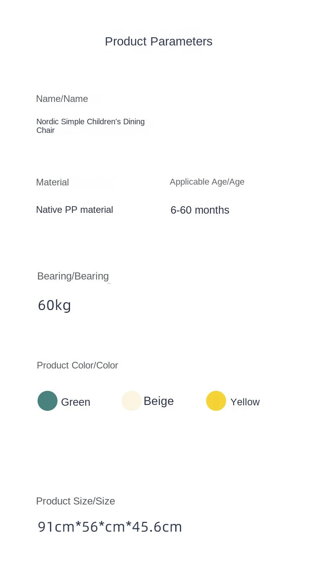This screenshot has width=309, height=588.
Task: Click the green color swatch
Action: click(47, 401)
